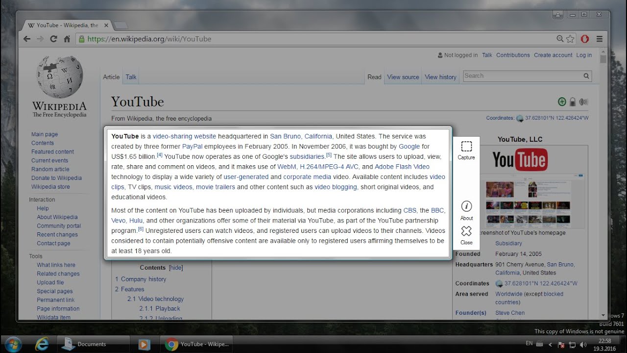
Task: Click the volume icon in system tray
Action: click(583, 345)
